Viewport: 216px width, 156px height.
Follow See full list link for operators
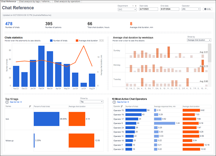[x=123, y=102]
